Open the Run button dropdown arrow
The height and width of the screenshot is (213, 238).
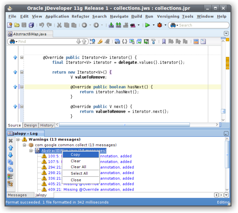click(x=153, y=25)
